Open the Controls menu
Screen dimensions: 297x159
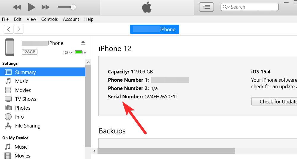pyautogui.click(x=49, y=19)
